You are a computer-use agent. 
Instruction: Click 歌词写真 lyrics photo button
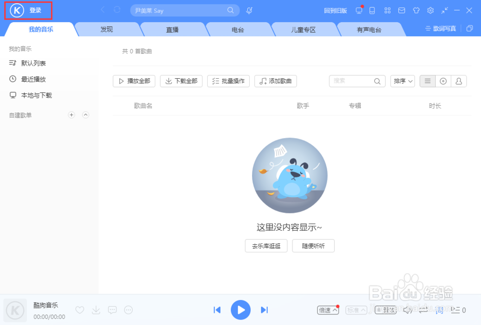pos(441,29)
